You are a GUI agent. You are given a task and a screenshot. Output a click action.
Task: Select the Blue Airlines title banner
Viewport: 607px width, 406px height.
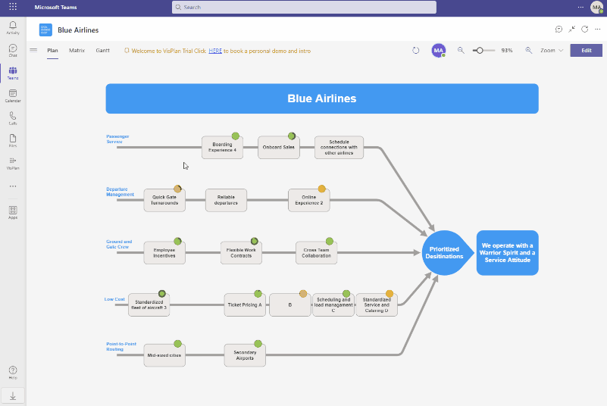[322, 98]
